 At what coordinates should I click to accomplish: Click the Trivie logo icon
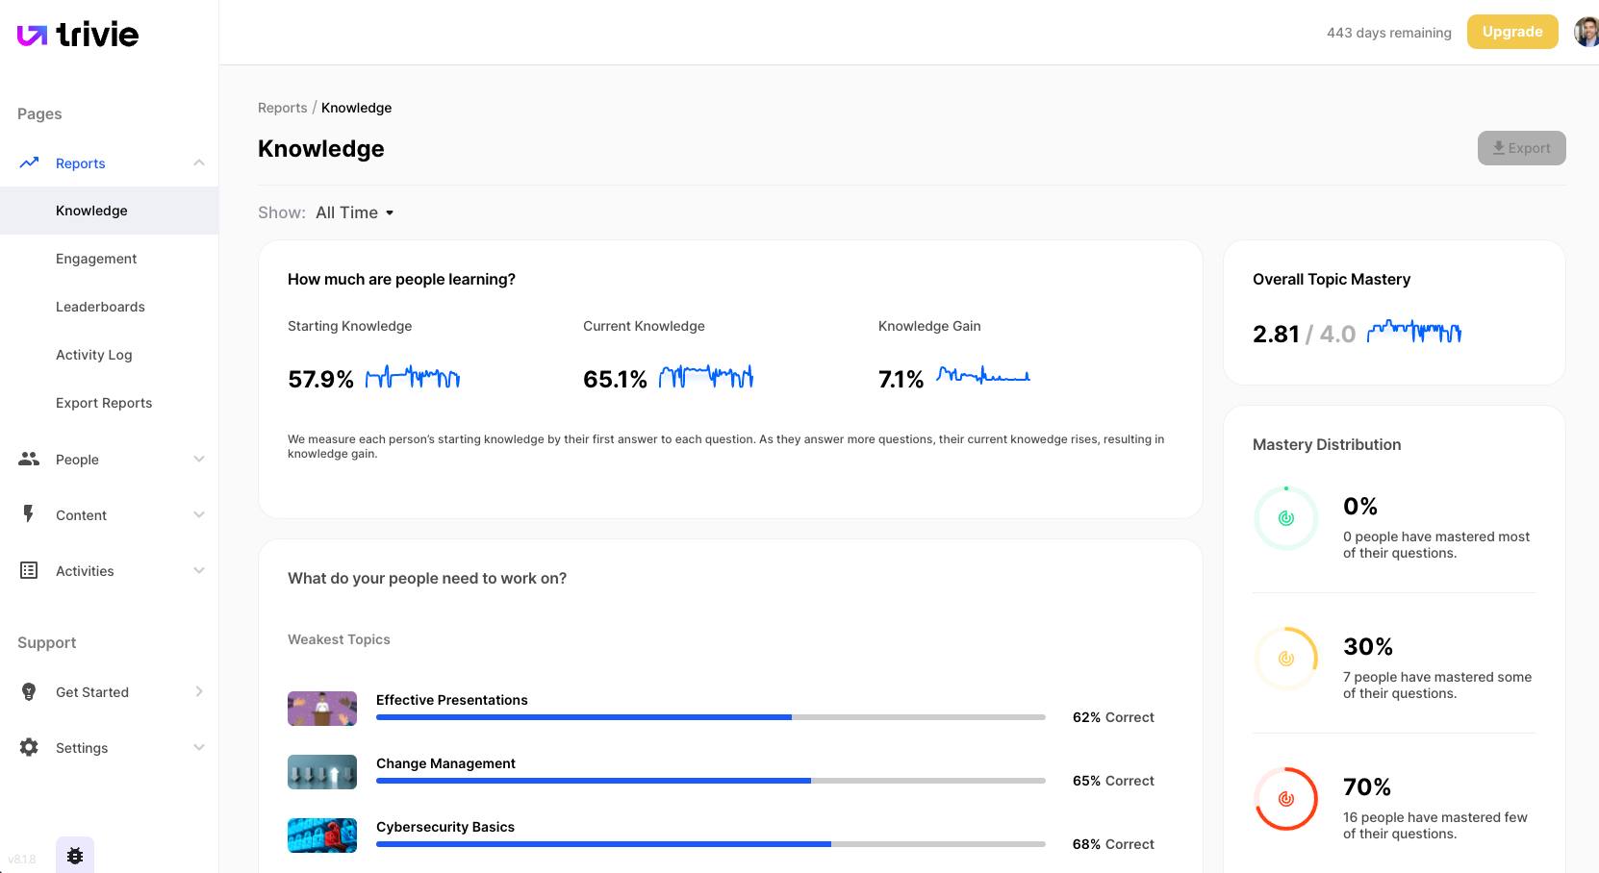point(32,36)
